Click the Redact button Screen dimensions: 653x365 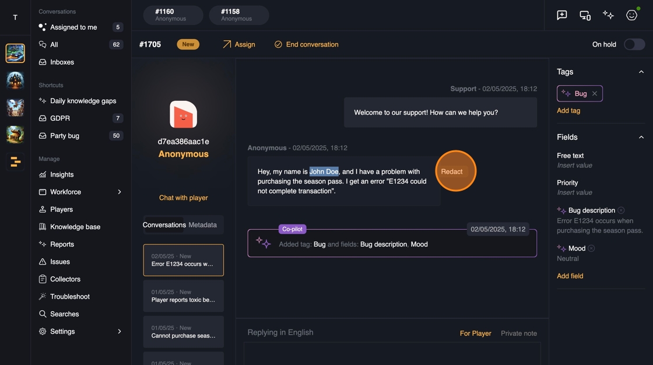pos(452,171)
